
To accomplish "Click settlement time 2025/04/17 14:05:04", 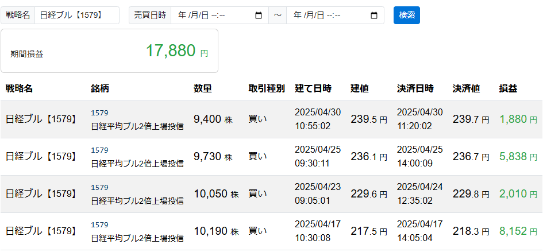I will [419, 231].
